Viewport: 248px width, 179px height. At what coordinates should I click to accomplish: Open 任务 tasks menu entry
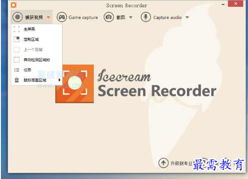37,70
